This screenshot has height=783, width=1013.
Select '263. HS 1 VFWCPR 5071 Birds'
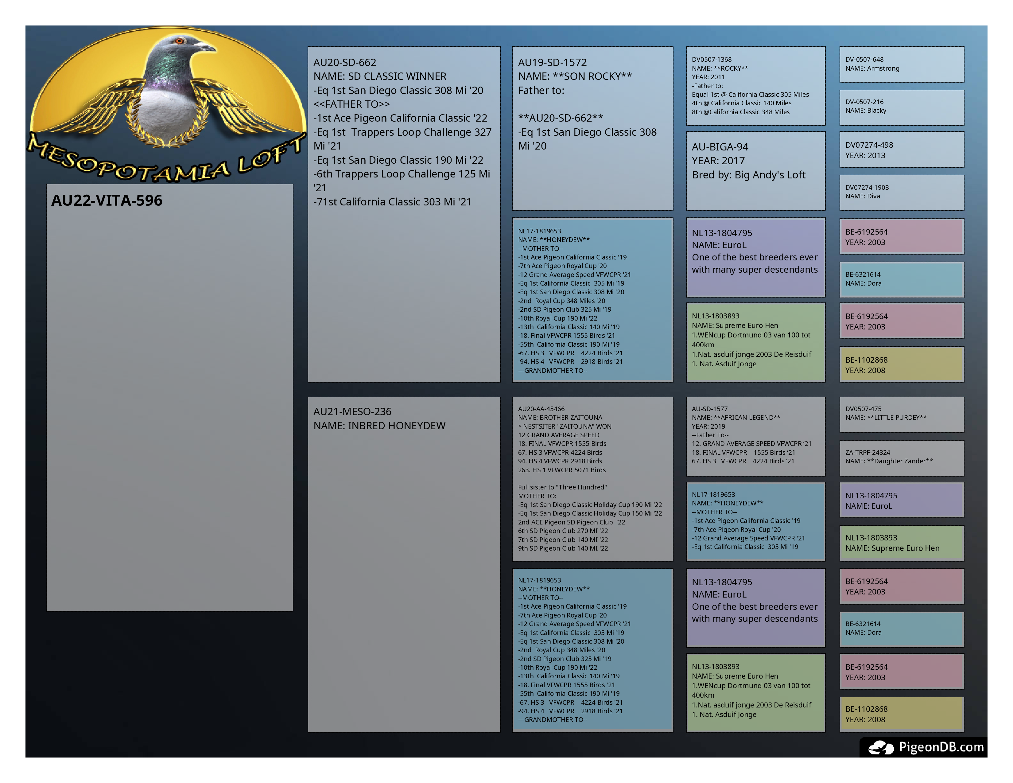(562, 470)
